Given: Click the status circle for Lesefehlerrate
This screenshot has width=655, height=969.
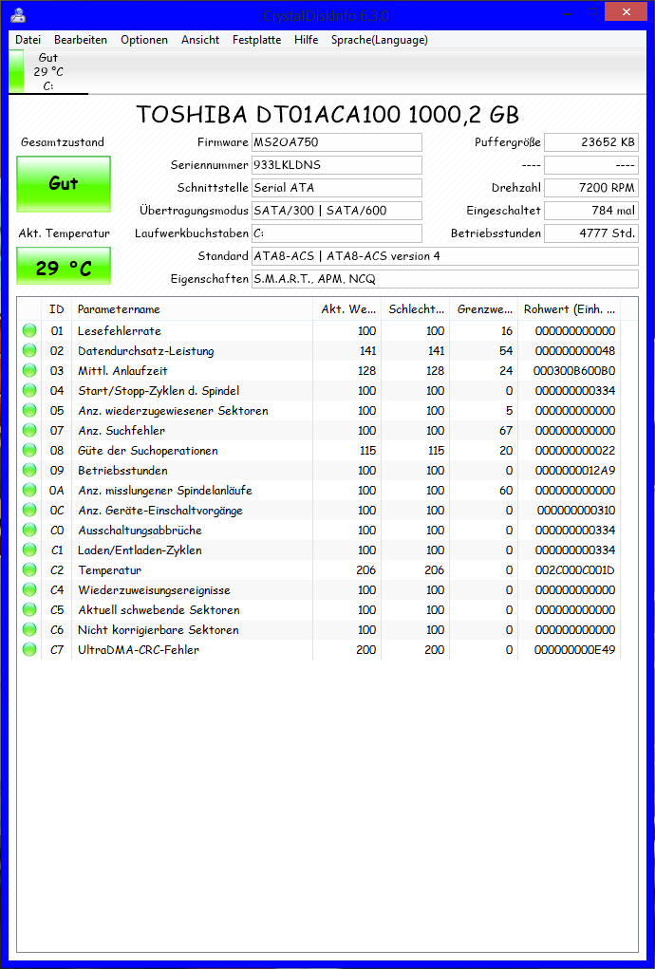Looking at the screenshot, I should [x=29, y=331].
